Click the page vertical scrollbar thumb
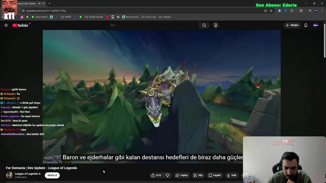The image size is (326, 183). tap(325, 41)
